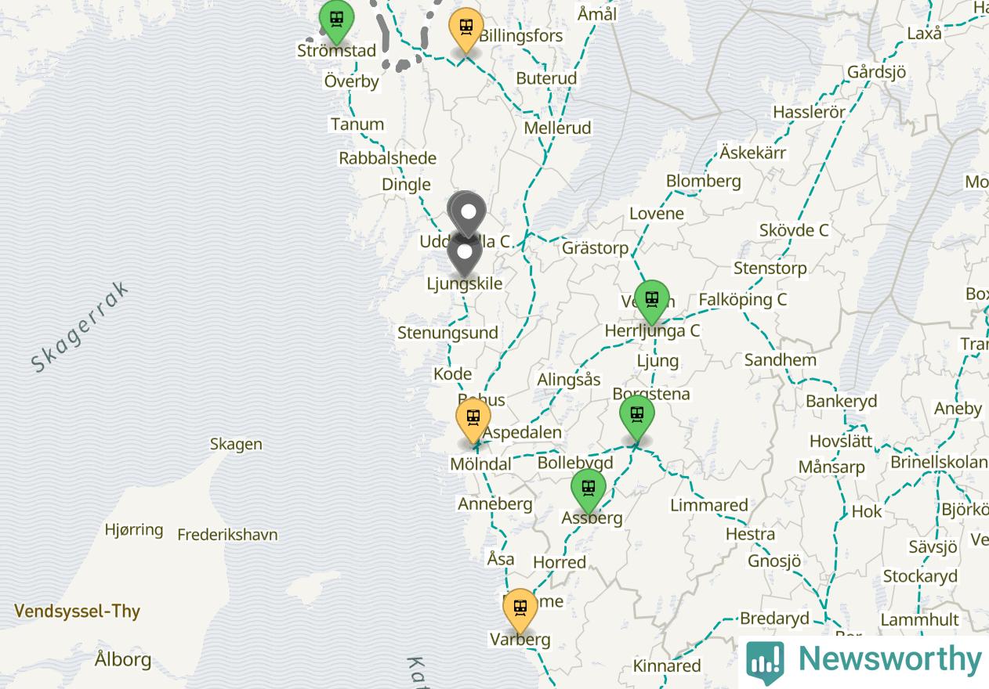Click the Stenungsund station label
This screenshot has height=689, width=989.
coord(447,333)
